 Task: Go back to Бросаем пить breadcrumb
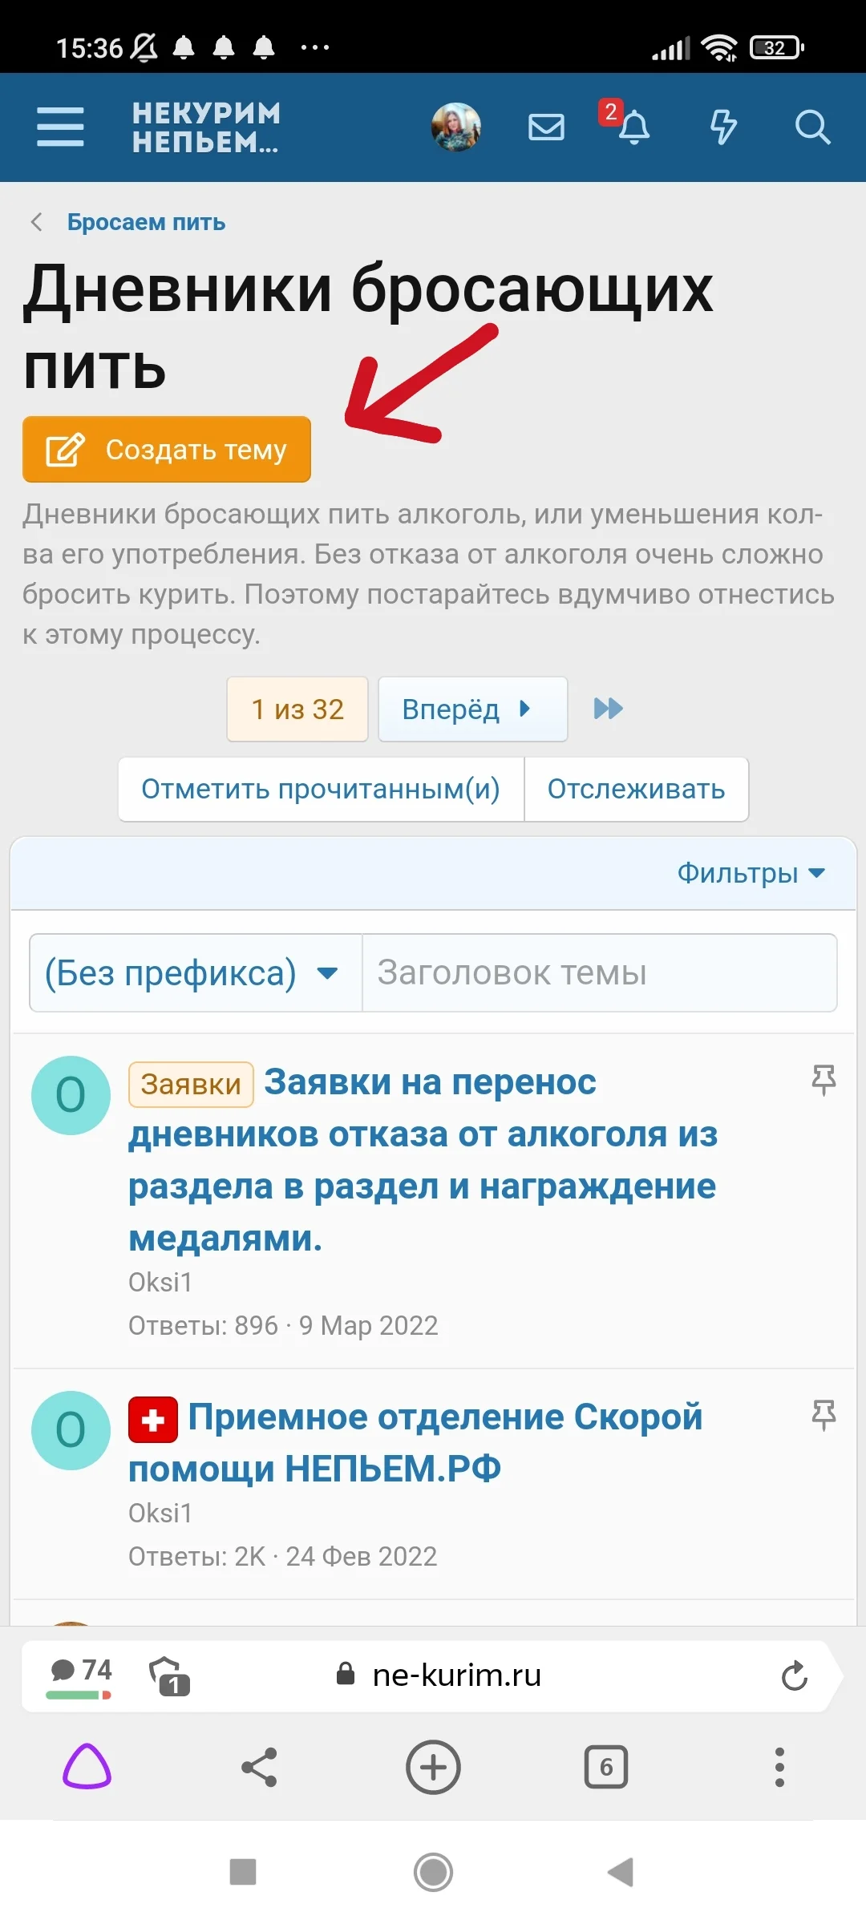146,222
